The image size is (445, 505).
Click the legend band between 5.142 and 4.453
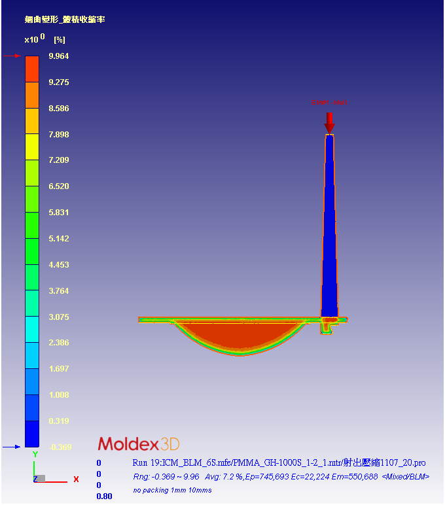tap(32, 251)
